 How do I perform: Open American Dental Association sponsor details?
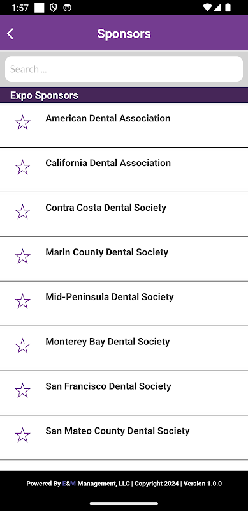124,125
